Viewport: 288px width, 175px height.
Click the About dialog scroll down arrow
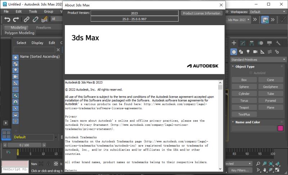click(x=220, y=169)
